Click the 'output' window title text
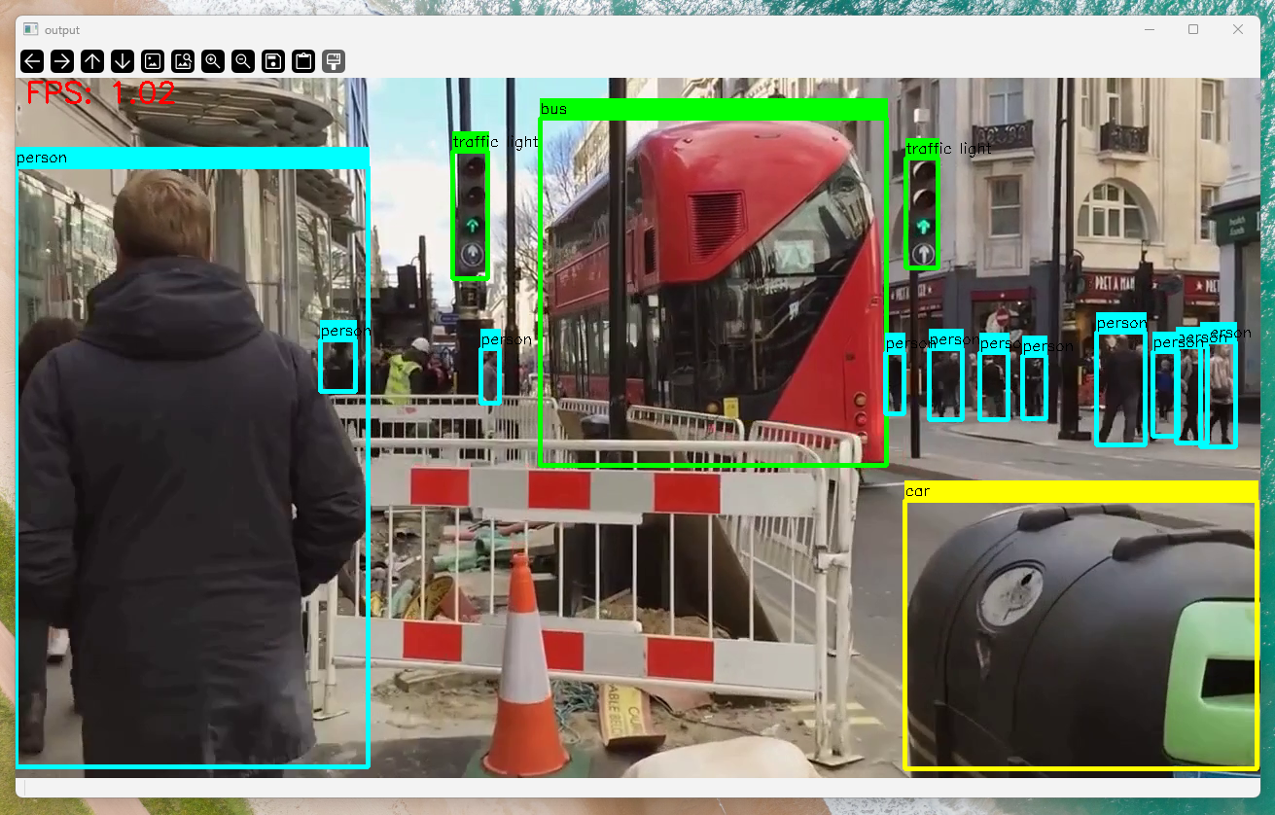 [62, 30]
